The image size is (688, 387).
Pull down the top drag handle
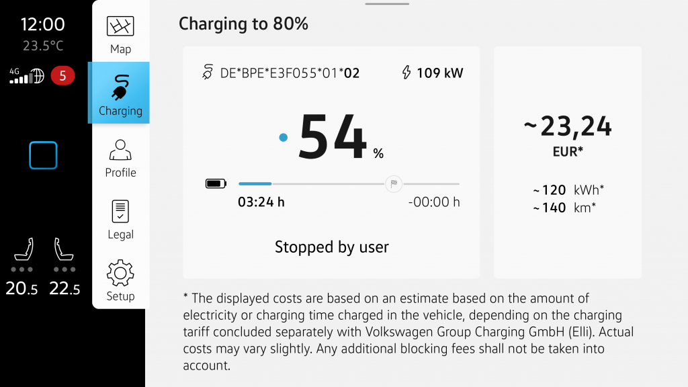[x=387, y=4]
